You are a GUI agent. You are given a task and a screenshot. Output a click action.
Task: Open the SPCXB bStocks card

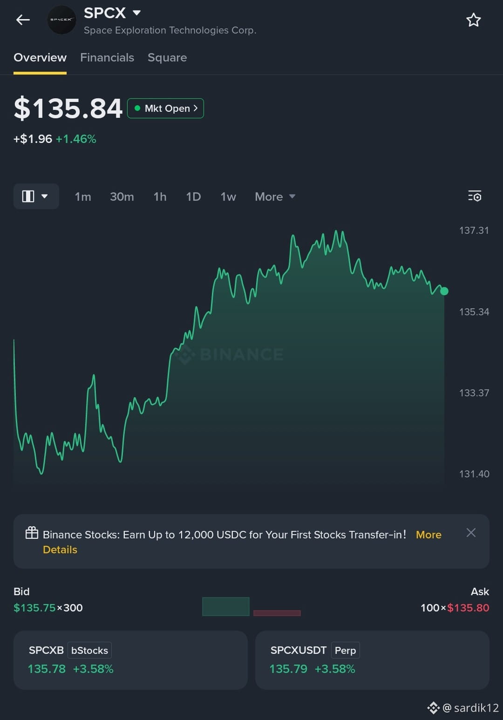coord(130,660)
